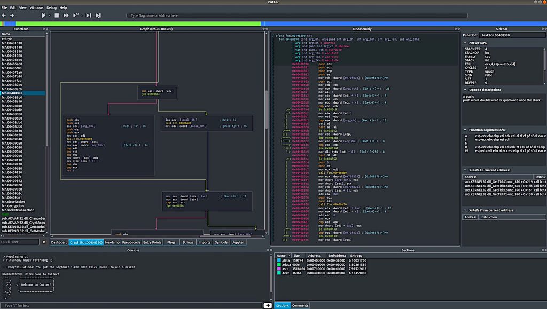Collapse the Offset info section
The height and width of the screenshot is (309, 547).
coord(465,43)
